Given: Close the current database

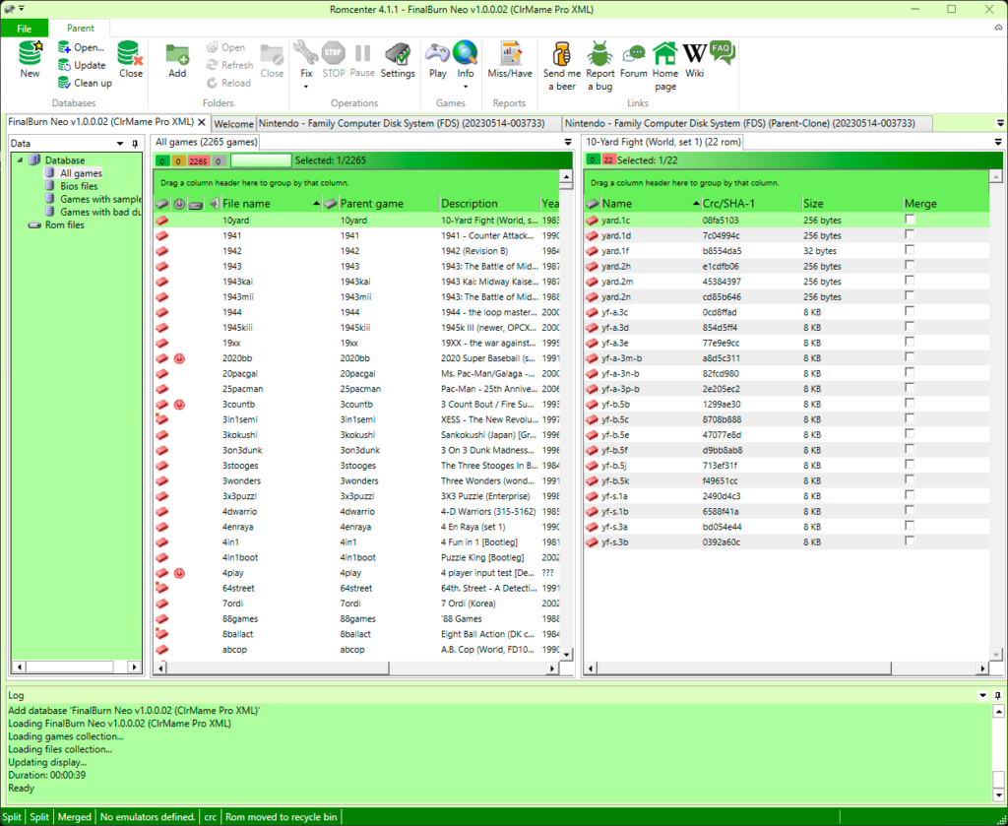Looking at the screenshot, I should pyautogui.click(x=131, y=60).
